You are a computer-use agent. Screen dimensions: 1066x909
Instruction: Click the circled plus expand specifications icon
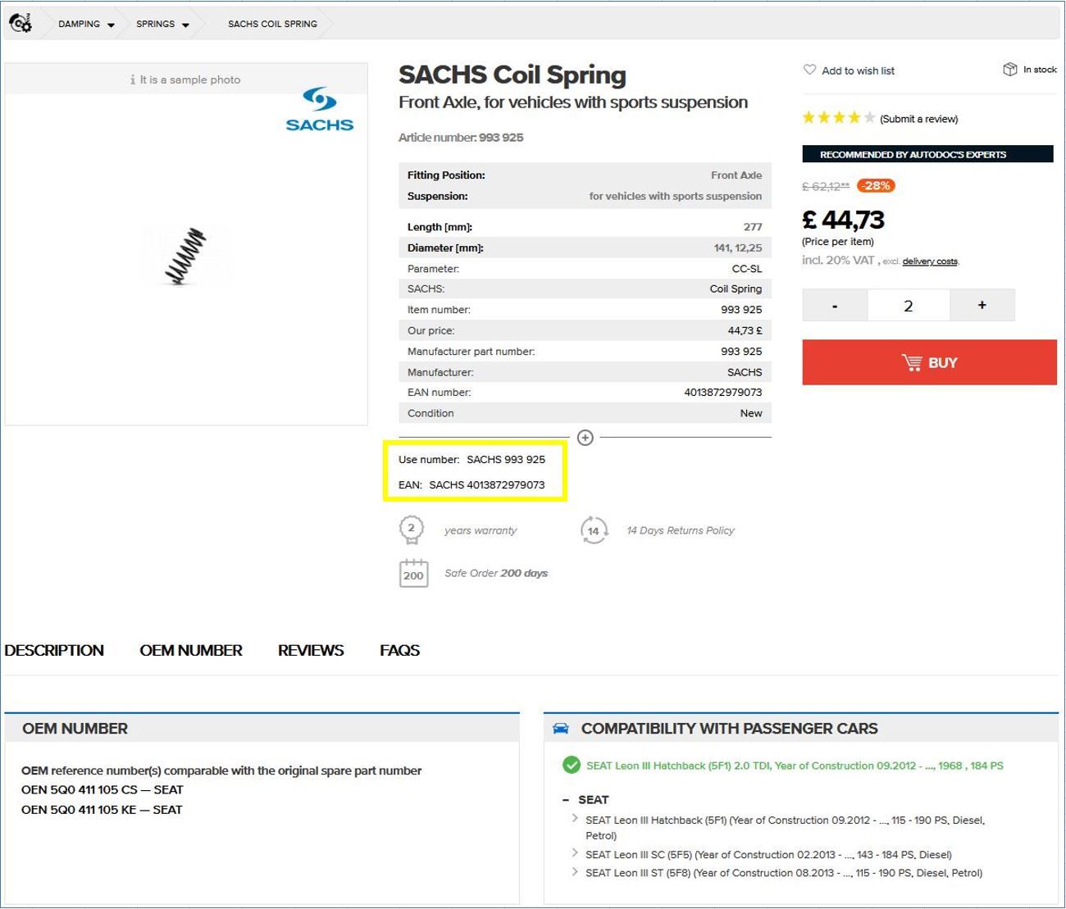pos(585,438)
